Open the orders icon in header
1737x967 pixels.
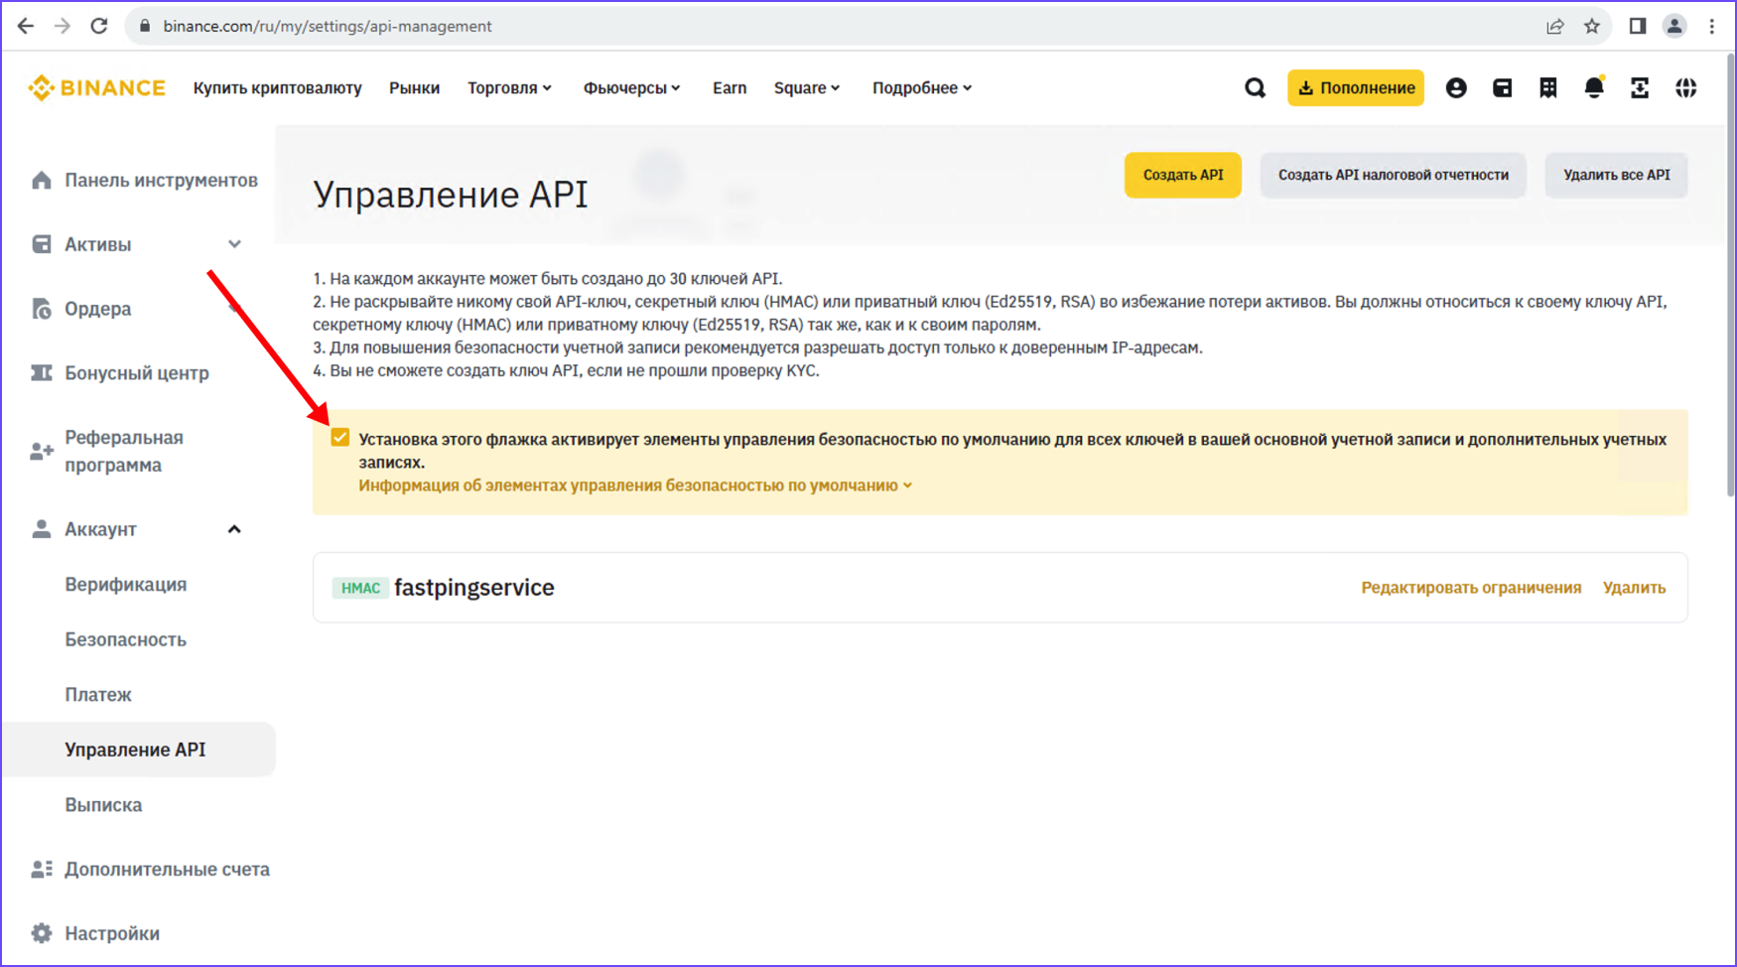pos(1547,88)
